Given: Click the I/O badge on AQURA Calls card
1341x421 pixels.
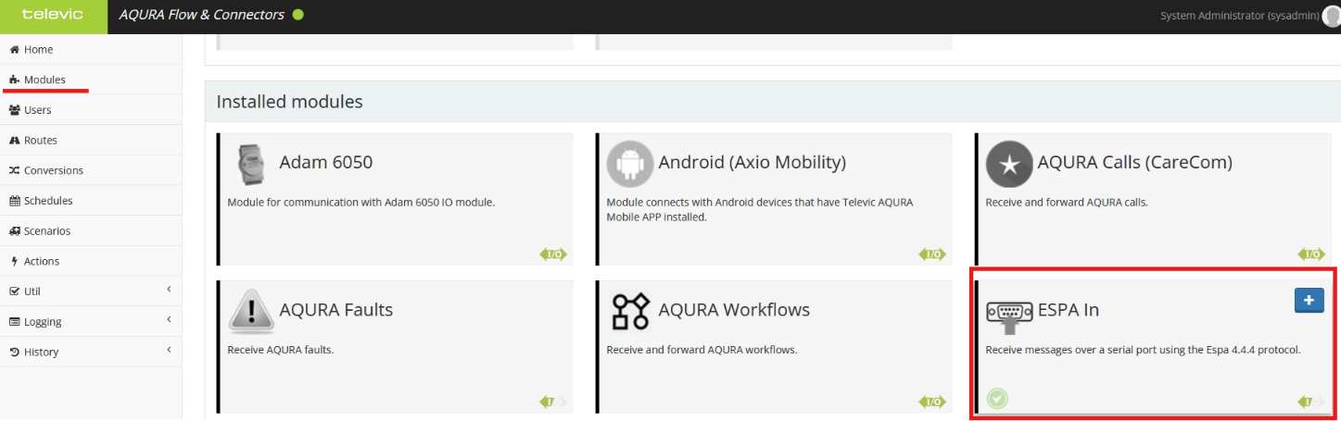Looking at the screenshot, I should pos(1310,254).
